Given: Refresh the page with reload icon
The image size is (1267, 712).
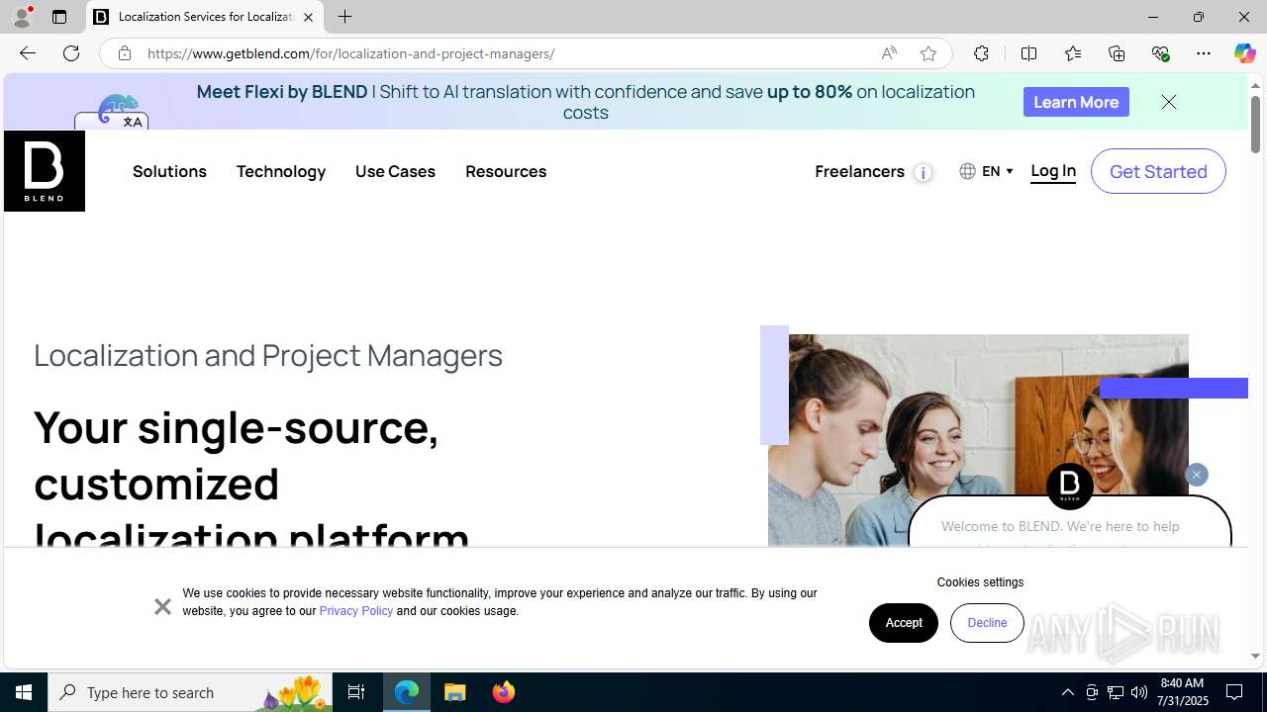Looking at the screenshot, I should coord(71,53).
